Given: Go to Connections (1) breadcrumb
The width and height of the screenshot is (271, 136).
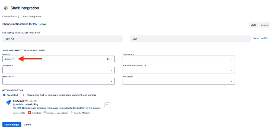Looking at the screenshot, I should click(x=11, y=17).
